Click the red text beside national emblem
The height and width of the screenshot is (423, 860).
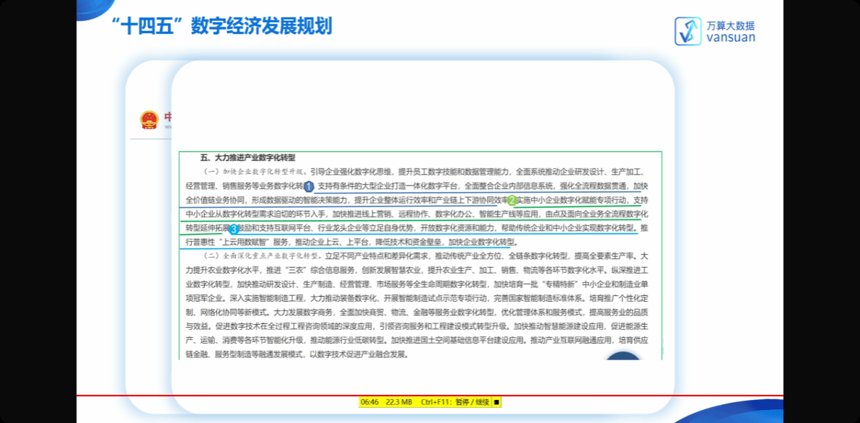pos(167,118)
